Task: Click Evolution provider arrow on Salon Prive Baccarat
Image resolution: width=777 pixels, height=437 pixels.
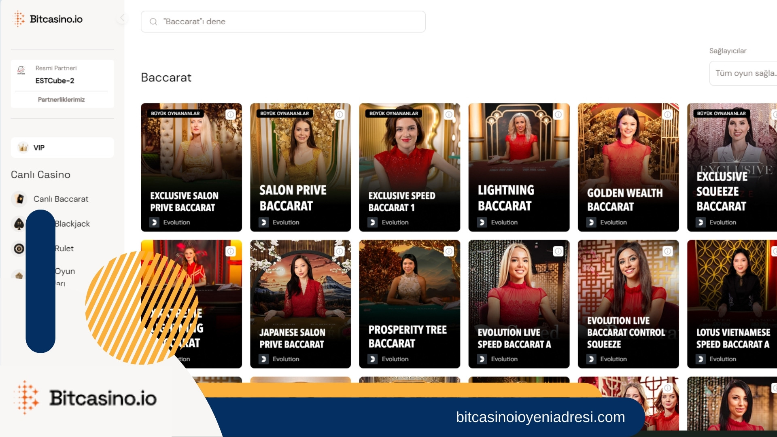Action: point(263,222)
